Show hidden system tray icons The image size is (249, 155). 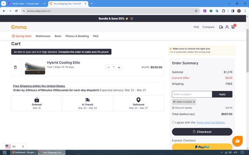click(221, 152)
